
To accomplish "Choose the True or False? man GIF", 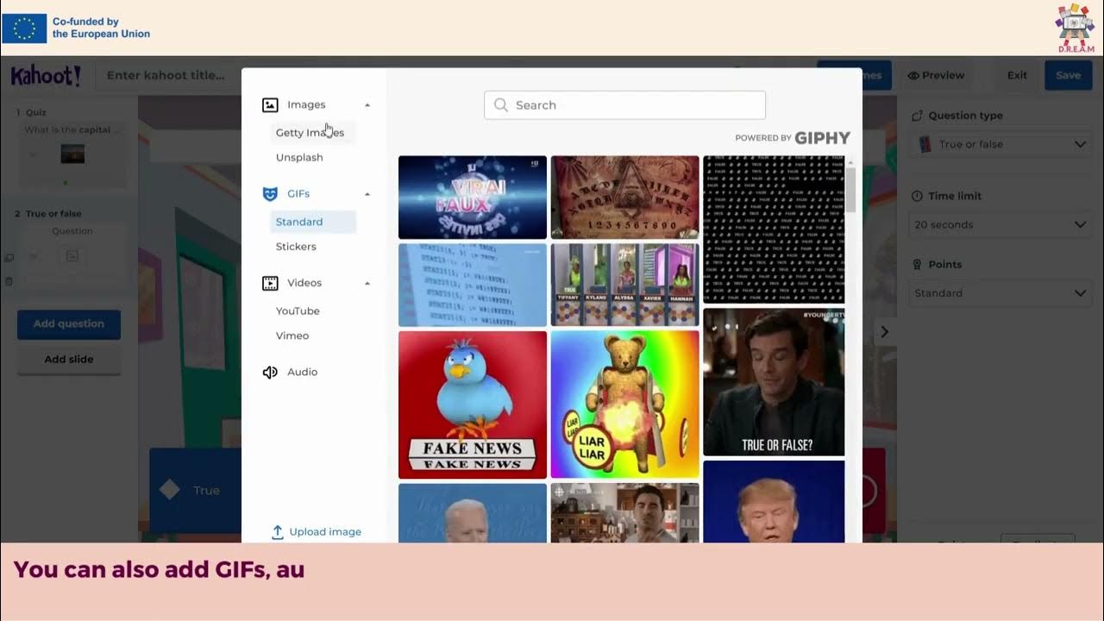I will point(774,382).
